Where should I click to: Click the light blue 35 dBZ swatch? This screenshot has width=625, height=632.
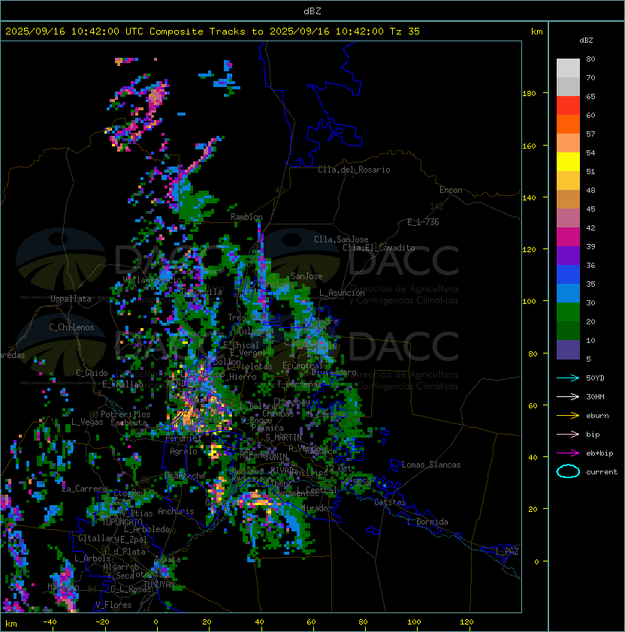pyautogui.click(x=568, y=293)
